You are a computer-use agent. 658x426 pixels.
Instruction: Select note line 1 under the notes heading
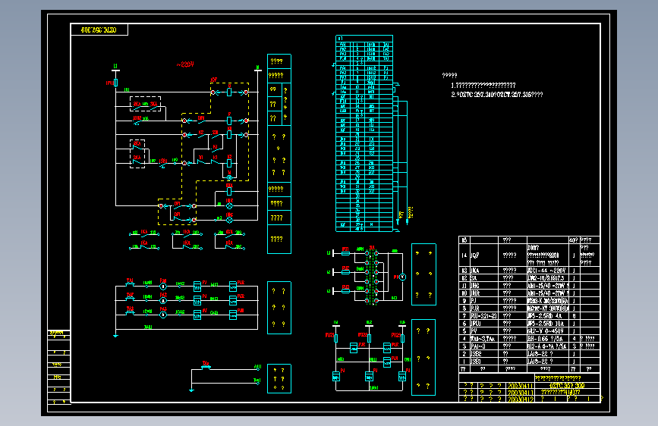tap(483, 85)
